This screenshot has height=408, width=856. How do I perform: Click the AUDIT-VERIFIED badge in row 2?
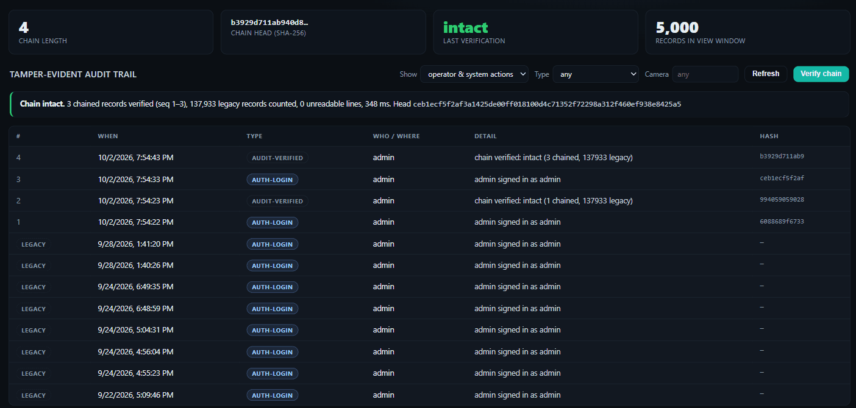[277, 201]
